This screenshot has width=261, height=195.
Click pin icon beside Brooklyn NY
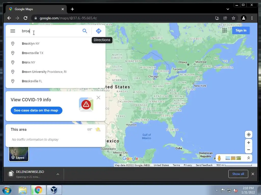(13, 44)
